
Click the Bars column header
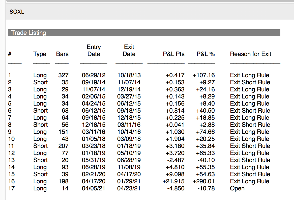62,54
